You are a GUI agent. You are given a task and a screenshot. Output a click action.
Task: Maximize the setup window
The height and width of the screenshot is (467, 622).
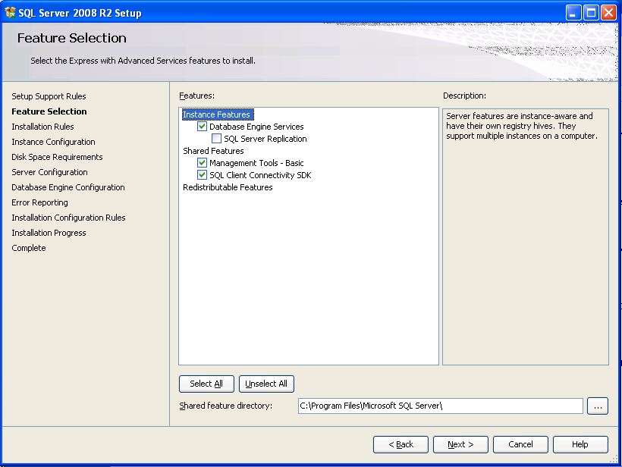[x=591, y=12]
